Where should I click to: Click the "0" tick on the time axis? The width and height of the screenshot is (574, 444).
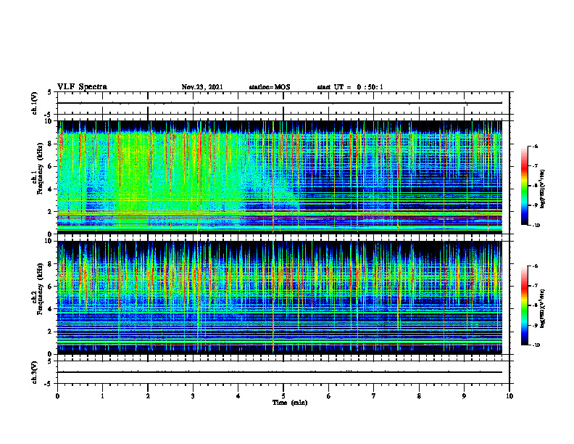(x=57, y=396)
